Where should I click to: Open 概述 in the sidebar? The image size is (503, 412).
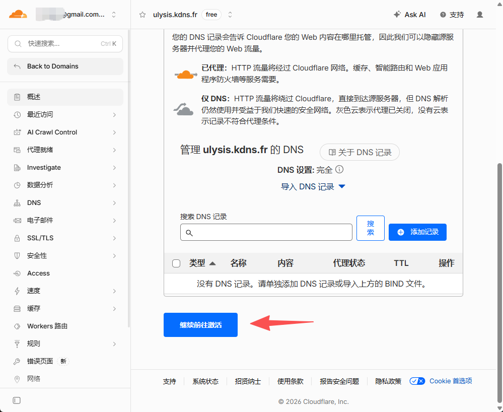[x=65, y=97]
